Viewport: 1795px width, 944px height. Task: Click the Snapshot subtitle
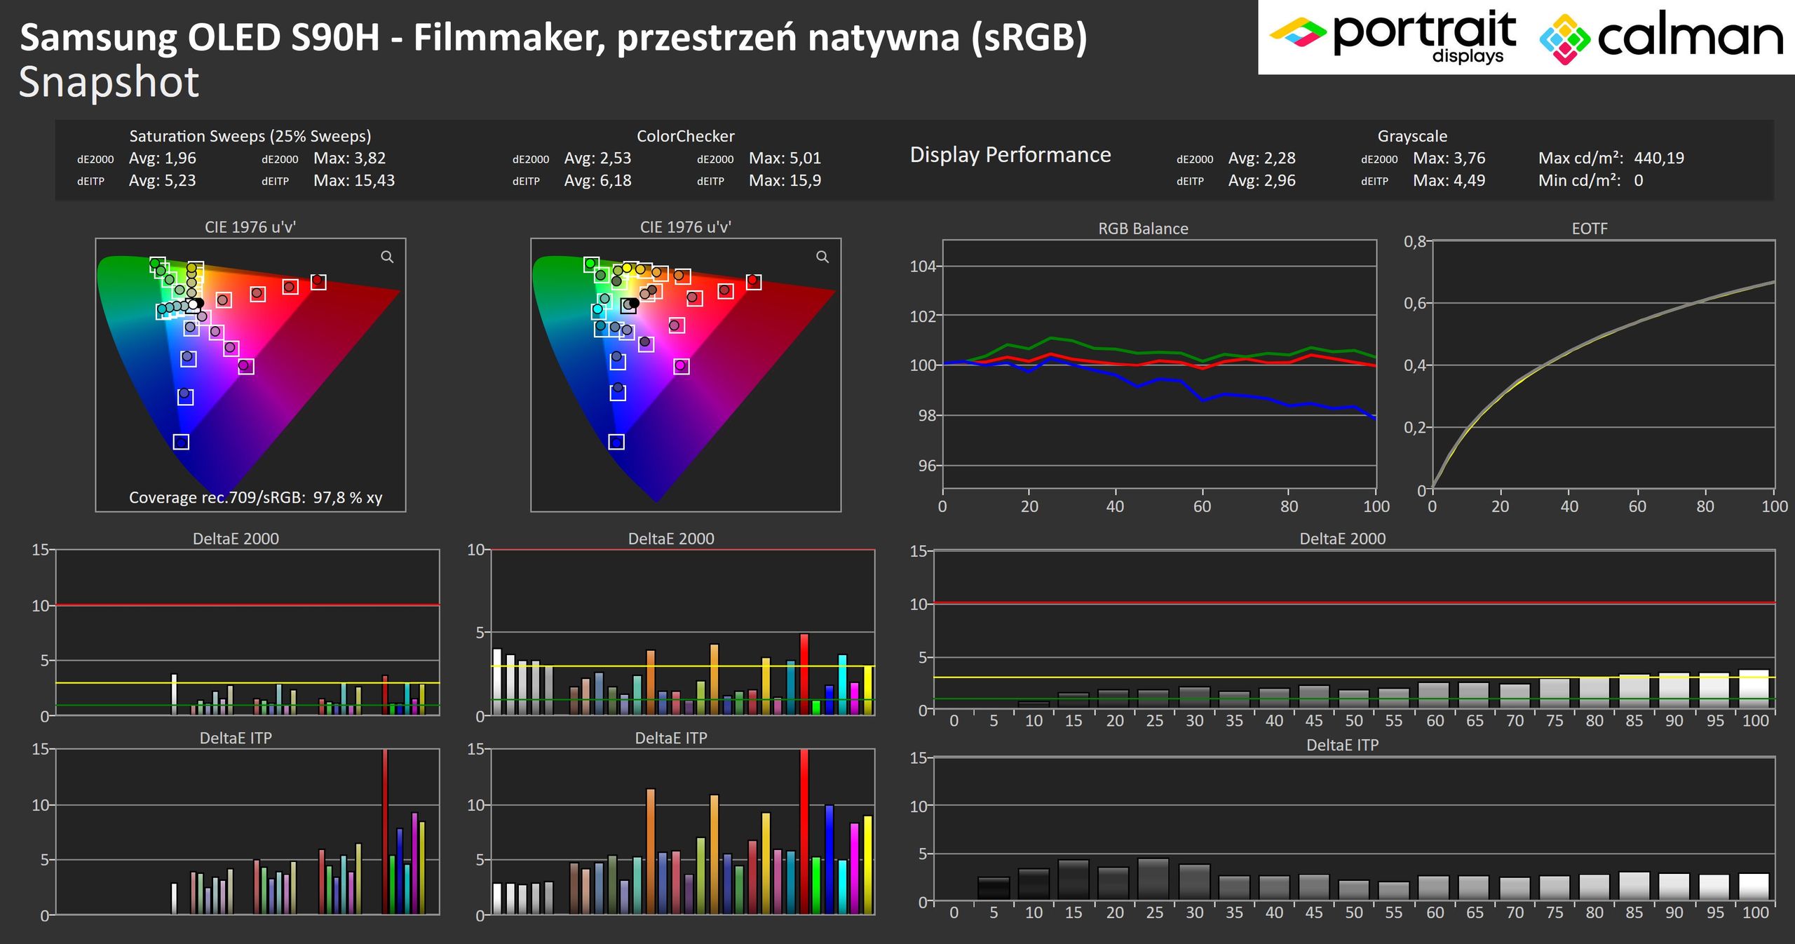(109, 82)
